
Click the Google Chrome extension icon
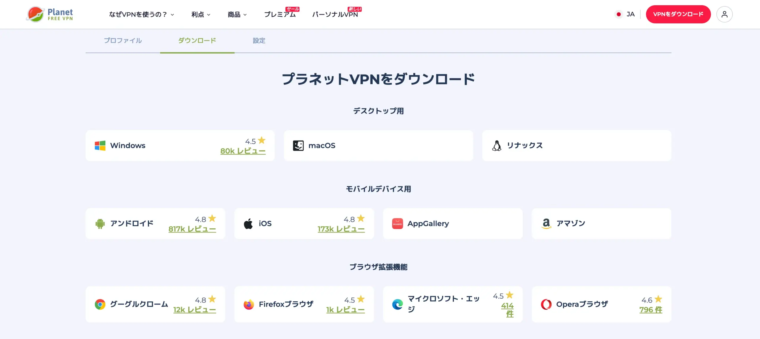click(x=100, y=304)
